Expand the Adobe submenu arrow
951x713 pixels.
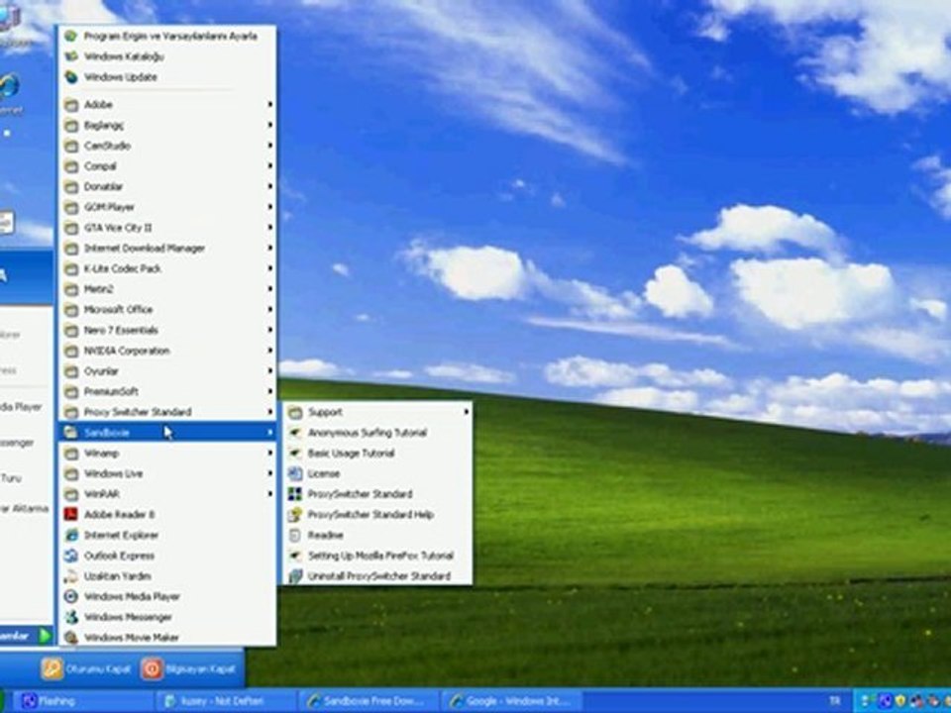tap(270, 105)
